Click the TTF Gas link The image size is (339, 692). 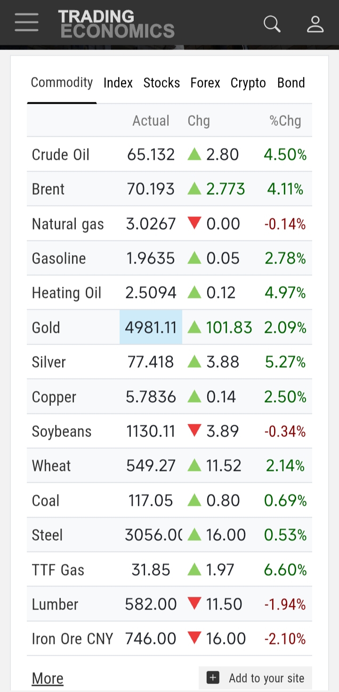pos(58,570)
